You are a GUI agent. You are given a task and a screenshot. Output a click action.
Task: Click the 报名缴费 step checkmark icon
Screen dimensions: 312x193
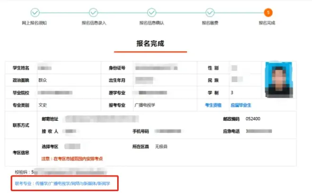click(x=210, y=12)
